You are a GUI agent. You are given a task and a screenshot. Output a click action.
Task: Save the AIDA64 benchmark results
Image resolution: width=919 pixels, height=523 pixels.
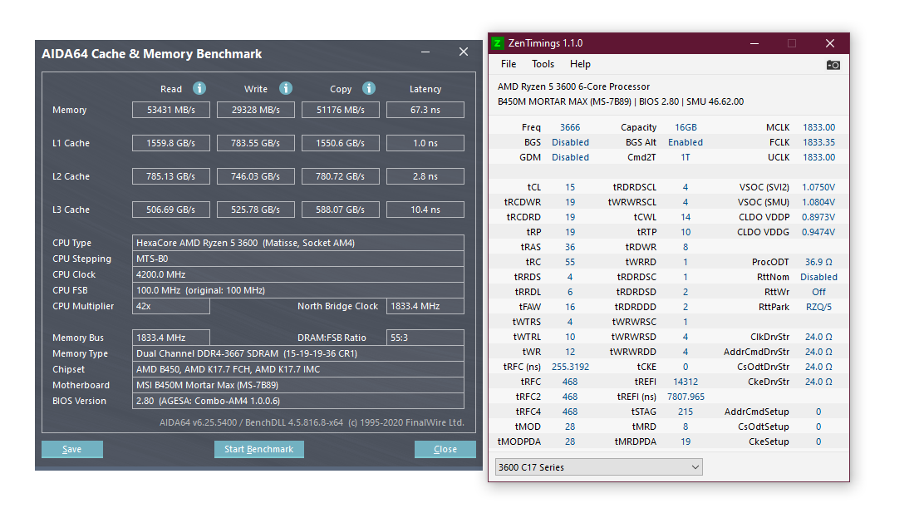pos(72,449)
